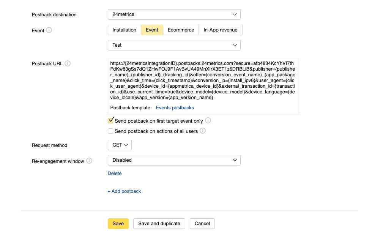Select the Event tab

click(152, 30)
